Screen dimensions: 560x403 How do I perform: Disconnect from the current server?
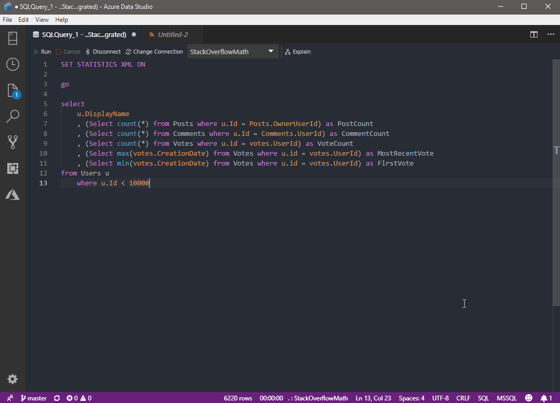103,52
